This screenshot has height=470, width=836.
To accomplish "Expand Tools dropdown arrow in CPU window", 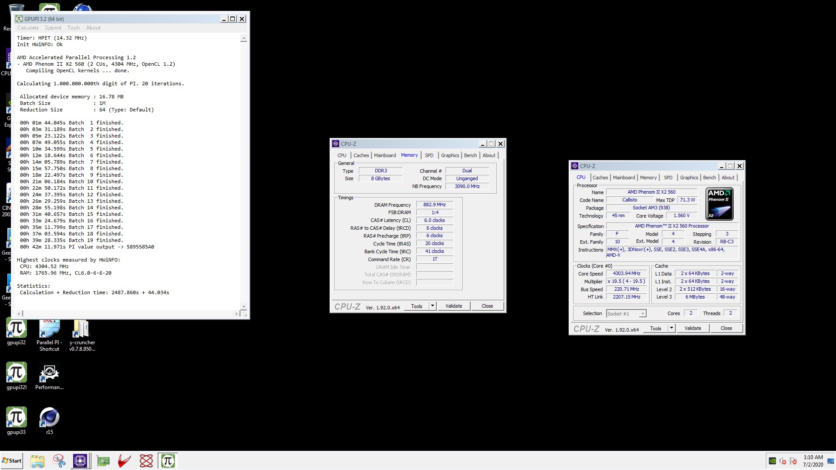I will 671,328.
